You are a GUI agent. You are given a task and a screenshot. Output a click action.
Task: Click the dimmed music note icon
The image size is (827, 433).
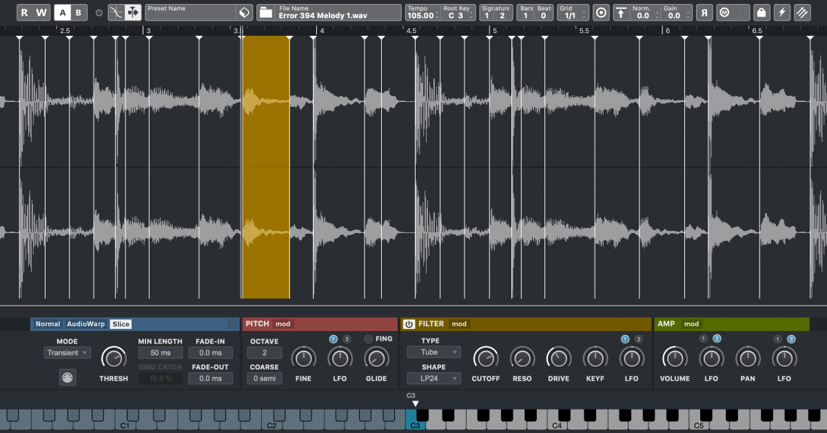point(741,12)
